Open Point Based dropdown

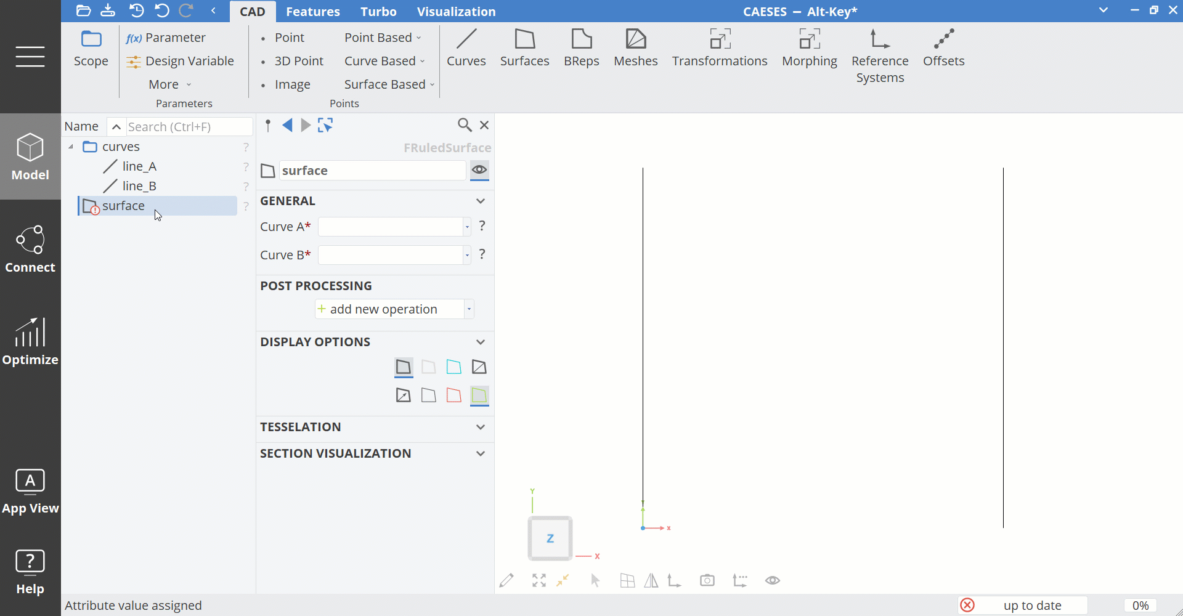[383, 38]
